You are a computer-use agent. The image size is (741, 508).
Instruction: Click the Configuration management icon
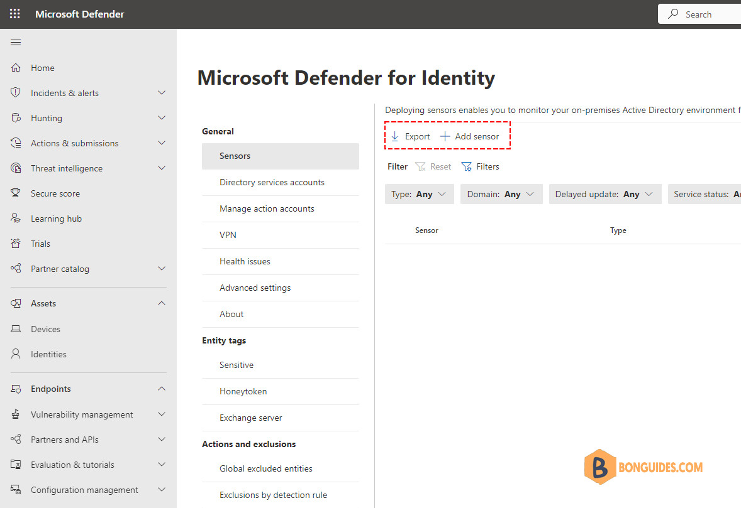(x=16, y=490)
